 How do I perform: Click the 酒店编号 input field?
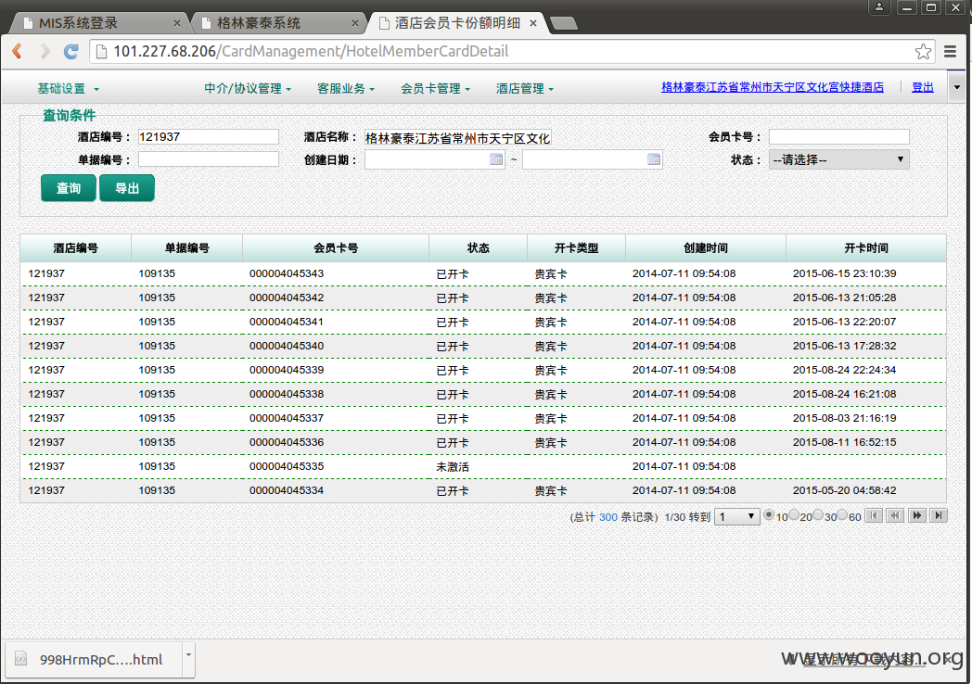pyautogui.click(x=209, y=137)
